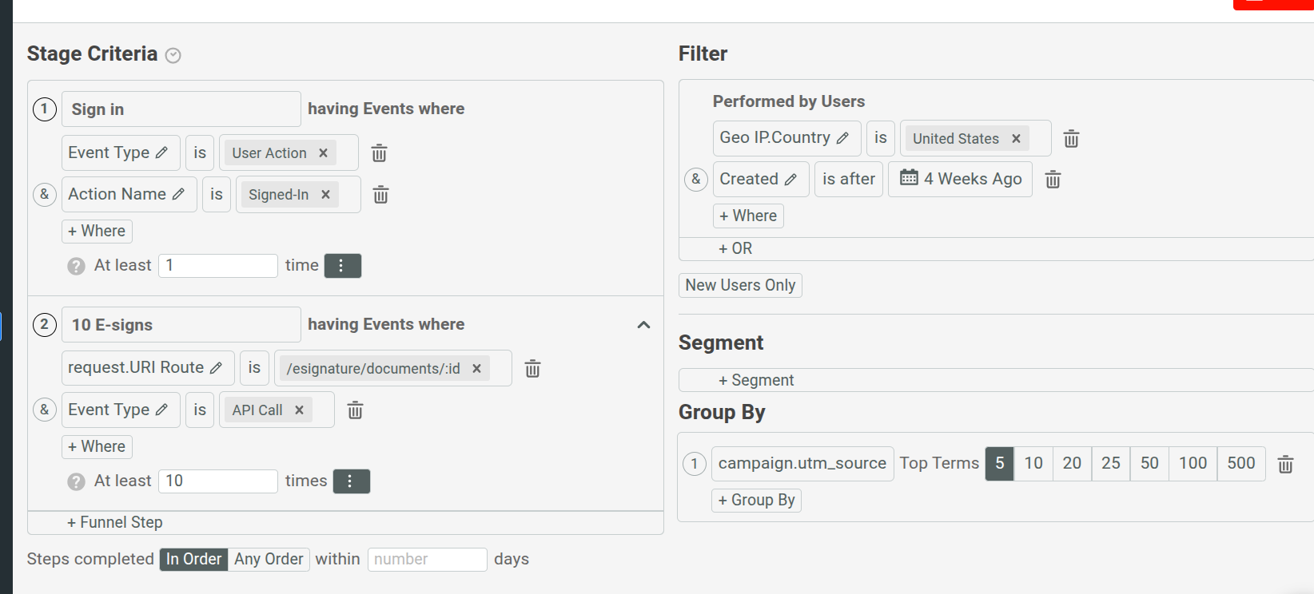
Task: Select In Order for steps completed
Action: tap(193, 560)
